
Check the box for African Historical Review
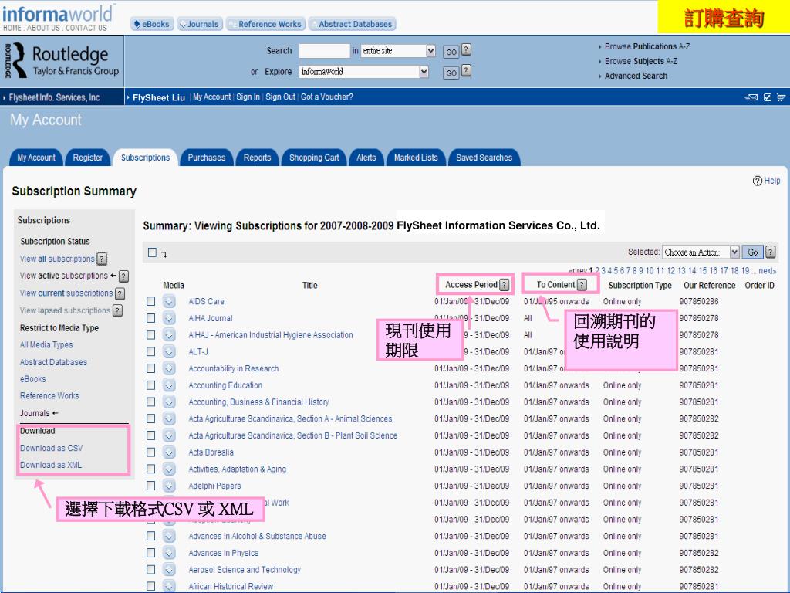150,587
